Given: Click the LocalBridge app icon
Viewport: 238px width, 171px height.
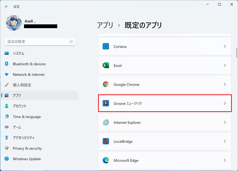Looking at the screenshot, I should coord(106,141).
